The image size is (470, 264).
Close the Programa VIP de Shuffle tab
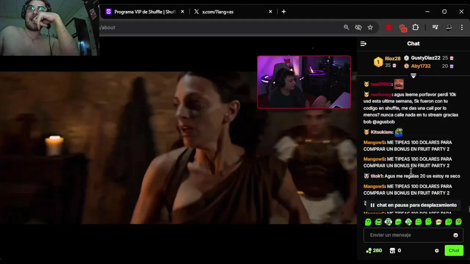pos(182,12)
